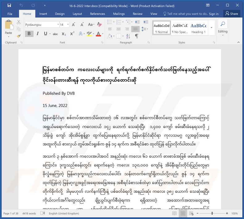Image resolution: width=244 pixels, height=219 pixels.
Task: Open the font size dropdown
Action: click(68, 25)
